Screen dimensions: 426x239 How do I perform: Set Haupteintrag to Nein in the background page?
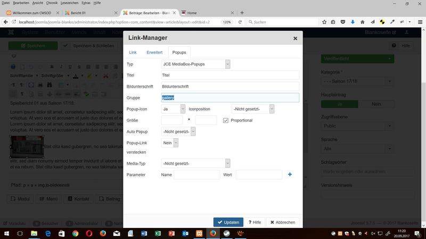376,104
